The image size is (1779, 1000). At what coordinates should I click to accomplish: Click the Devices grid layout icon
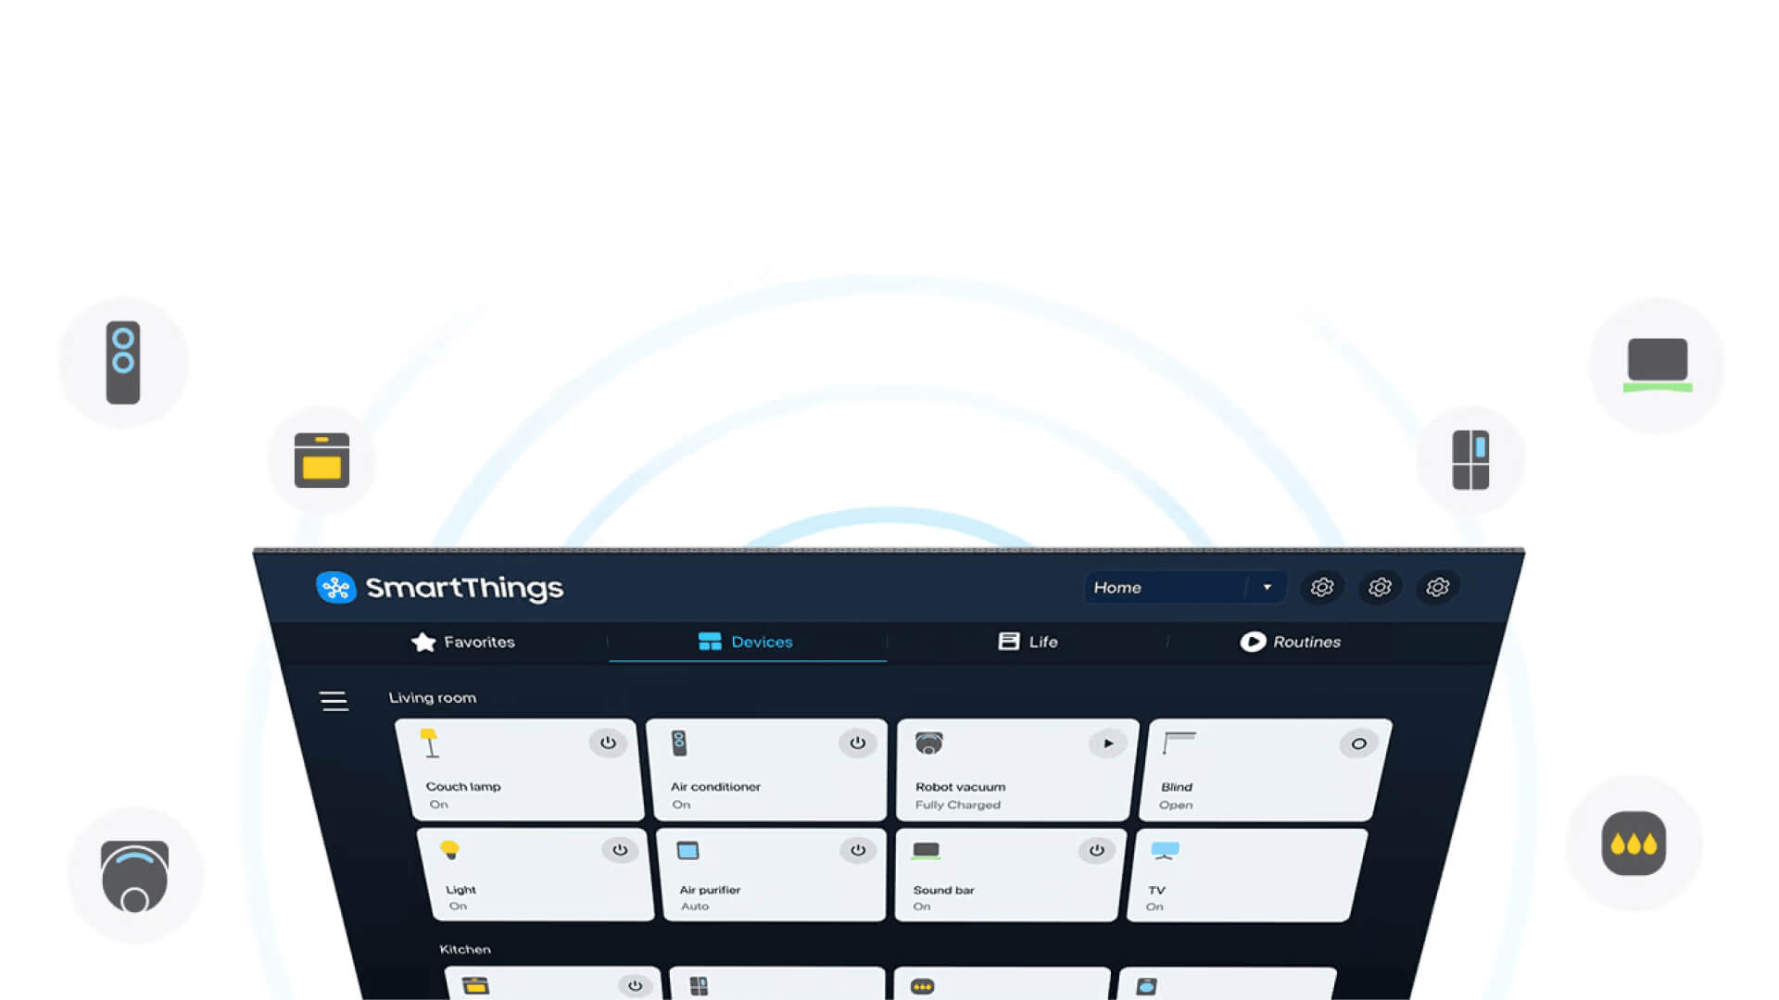(708, 641)
